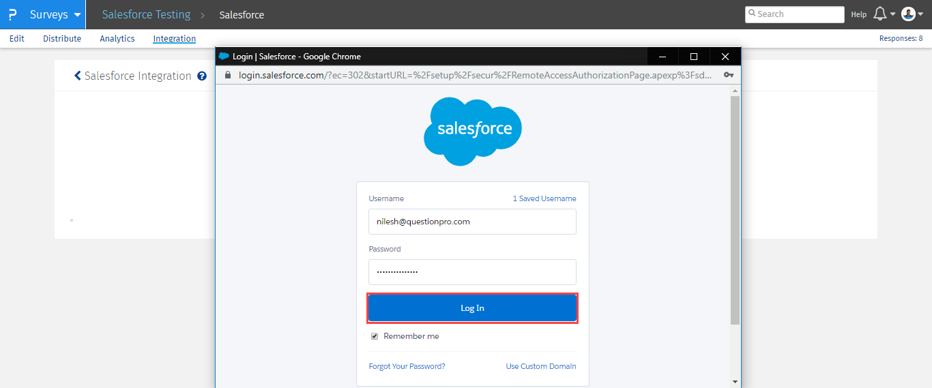Click the Salesforce cloud logo
The width and height of the screenshot is (932, 388).
(x=473, y=131)
